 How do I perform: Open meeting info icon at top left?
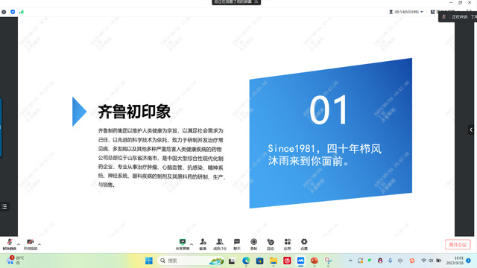click(4, 12)
